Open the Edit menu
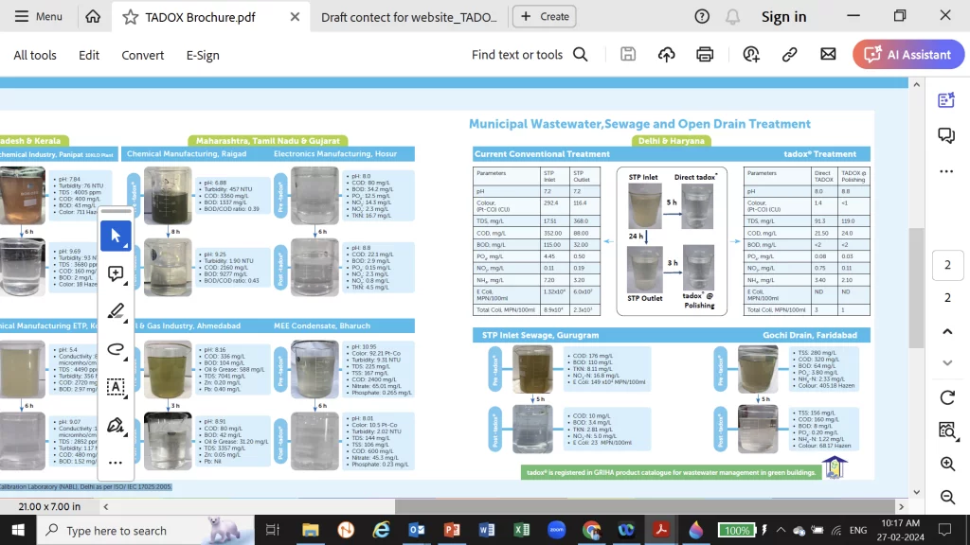Screen dimensions: 970x545 [x=88, y=55]
